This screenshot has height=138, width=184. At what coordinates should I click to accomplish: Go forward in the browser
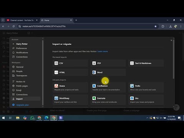click(8, 26)
